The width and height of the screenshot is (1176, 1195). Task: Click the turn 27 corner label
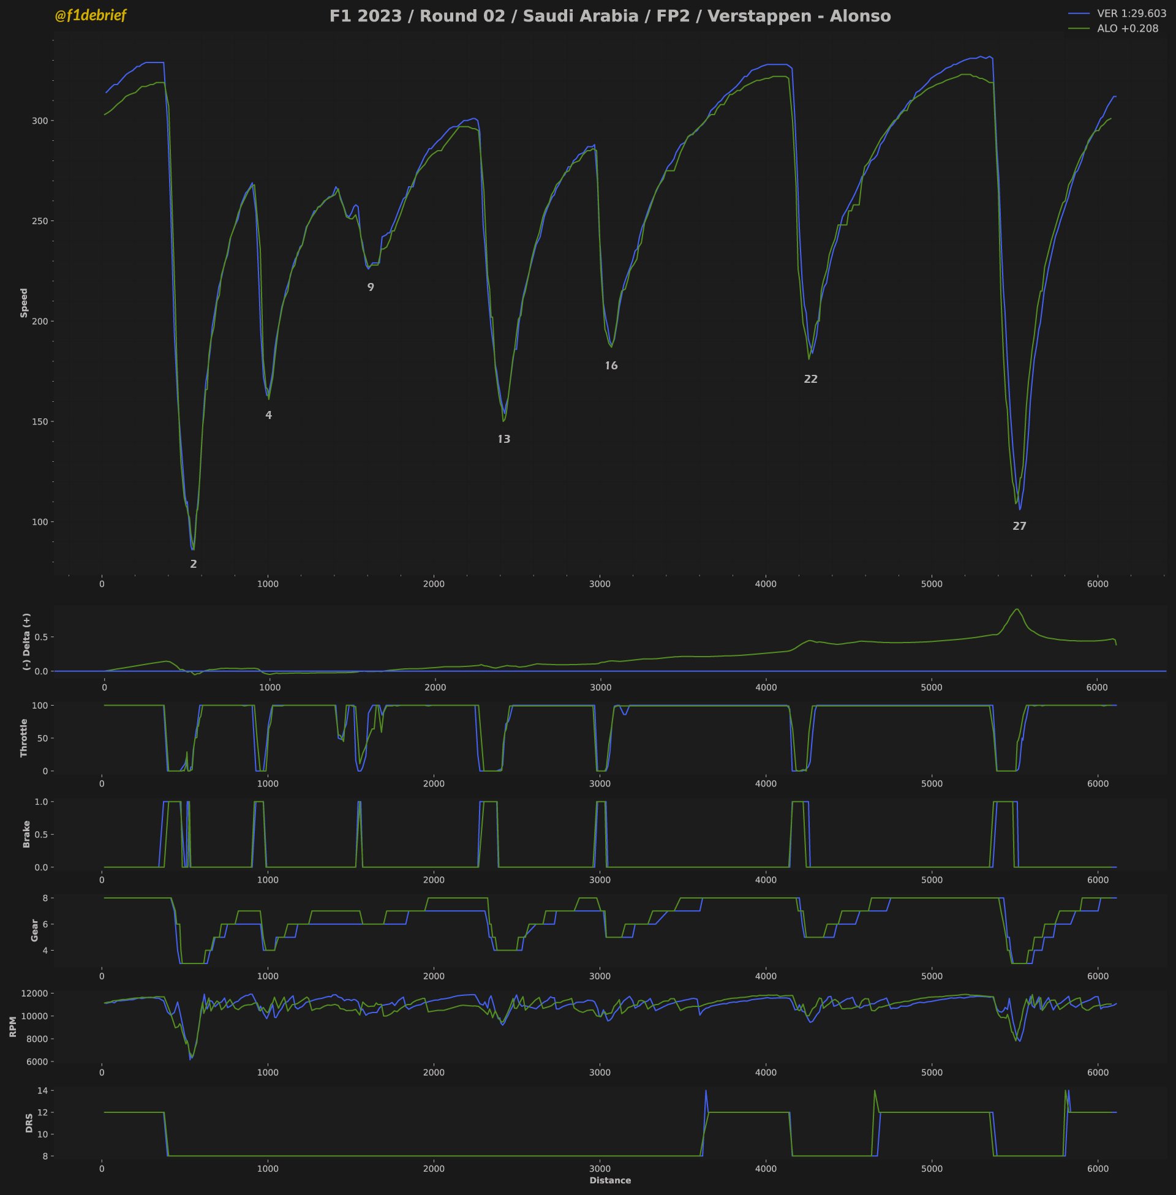(1020, 526)
